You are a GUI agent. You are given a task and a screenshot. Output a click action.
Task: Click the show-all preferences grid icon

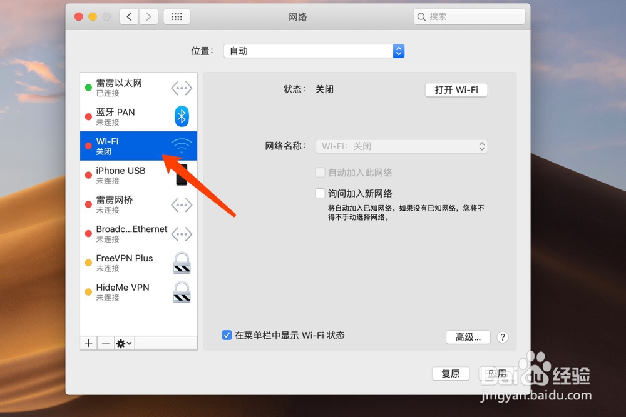(177, 16)
